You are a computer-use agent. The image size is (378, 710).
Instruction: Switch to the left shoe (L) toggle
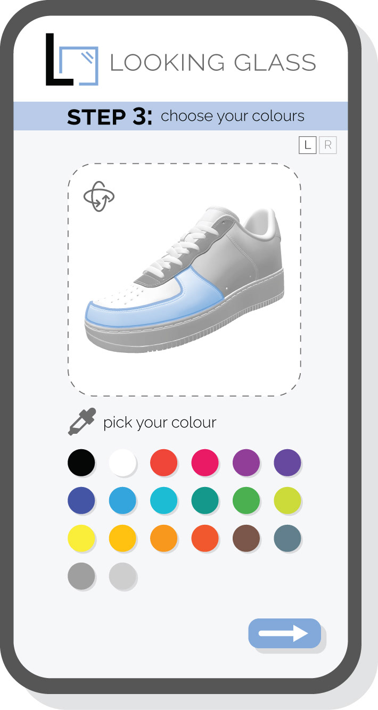point(307,145)
